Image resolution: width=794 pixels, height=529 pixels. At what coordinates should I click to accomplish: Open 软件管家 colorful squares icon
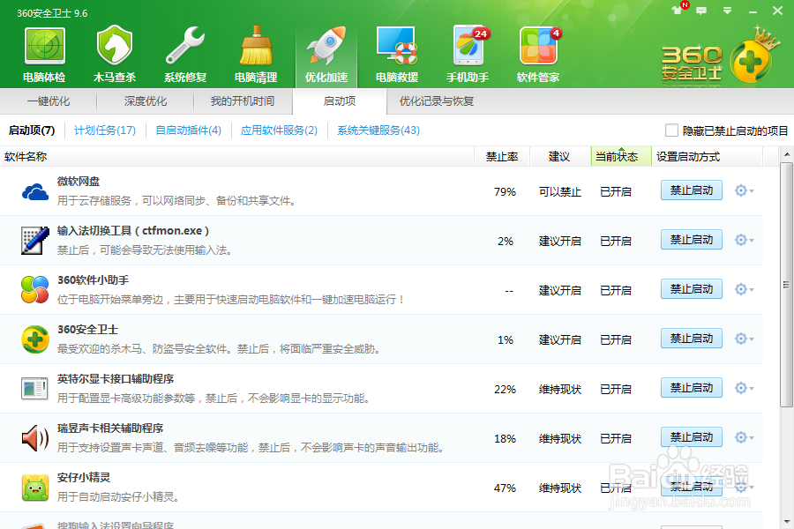tap(539, 46)
